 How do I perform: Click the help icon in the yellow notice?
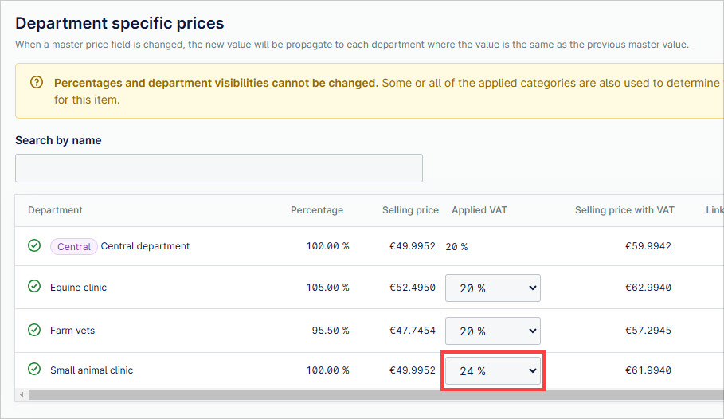pos(37,83)
